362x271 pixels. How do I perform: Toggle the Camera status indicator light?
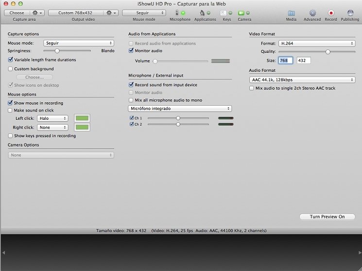tap(248, 13)
